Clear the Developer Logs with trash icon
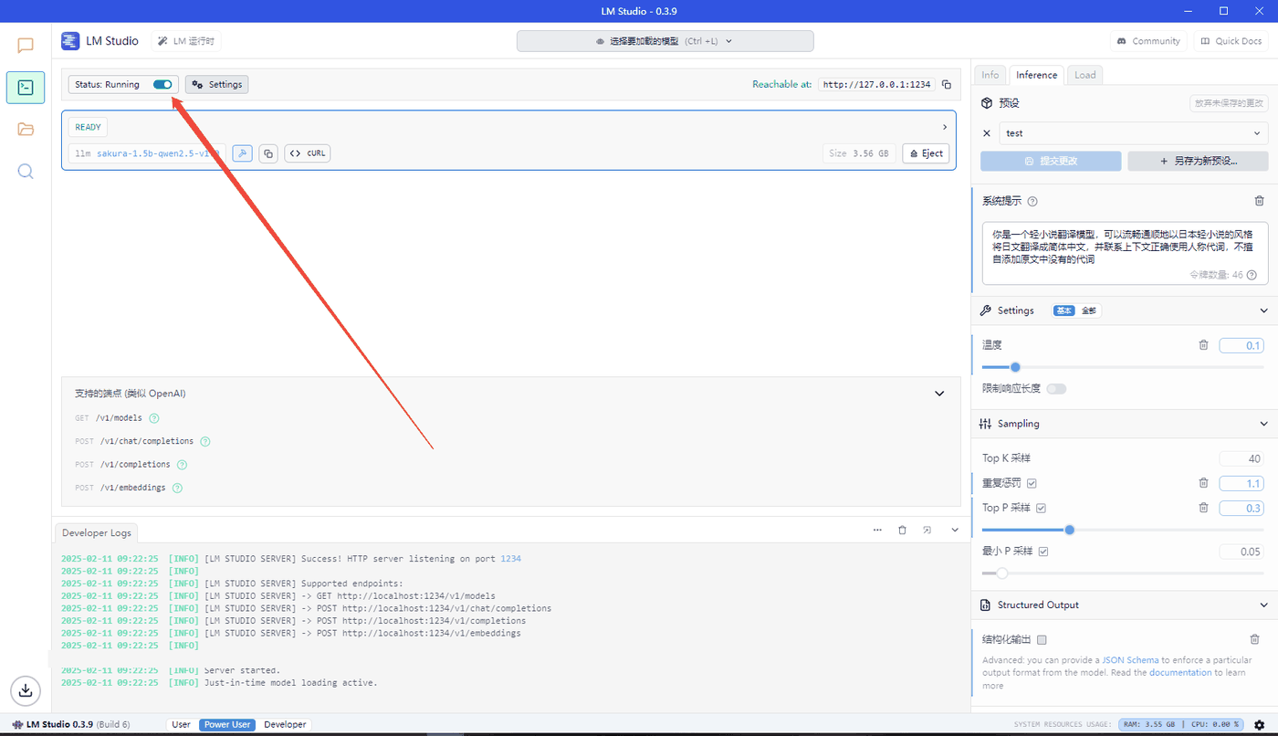This screenshot has height=736, width=1278. tap(902, 530)
